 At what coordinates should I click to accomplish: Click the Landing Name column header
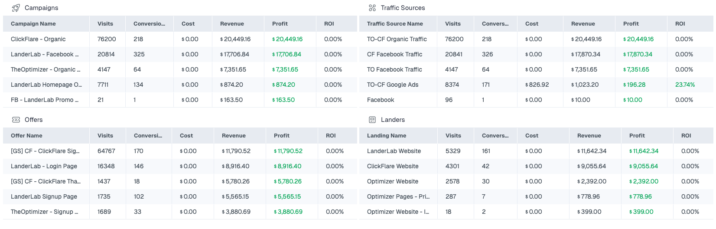(387, 136)
